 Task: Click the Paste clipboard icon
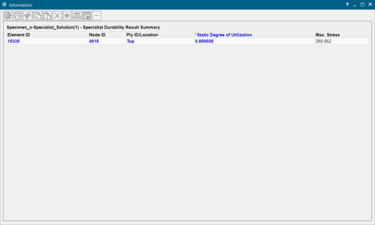click(47, 16)
